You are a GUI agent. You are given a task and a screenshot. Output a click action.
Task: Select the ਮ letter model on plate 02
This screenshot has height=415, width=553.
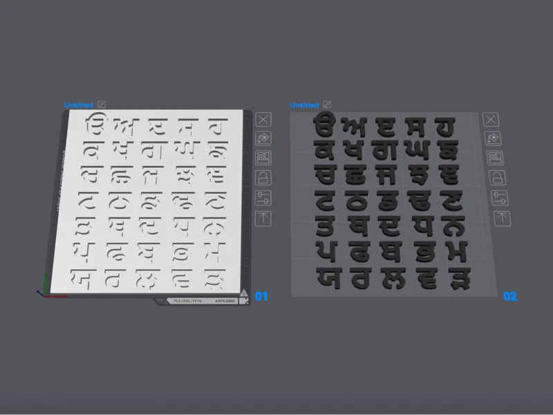458,252
